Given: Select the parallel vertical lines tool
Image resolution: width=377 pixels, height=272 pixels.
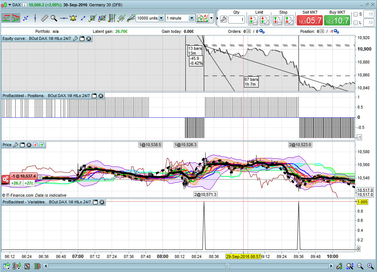Looking at the screenshot, I should [x=112, y=18].
